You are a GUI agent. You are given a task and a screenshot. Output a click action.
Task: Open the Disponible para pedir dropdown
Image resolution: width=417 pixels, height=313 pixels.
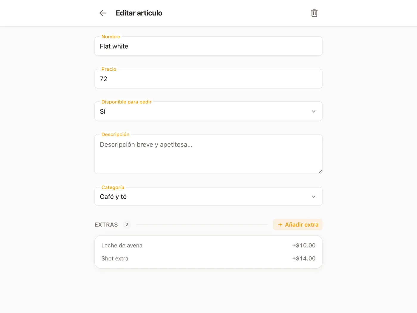coord(208,111)
